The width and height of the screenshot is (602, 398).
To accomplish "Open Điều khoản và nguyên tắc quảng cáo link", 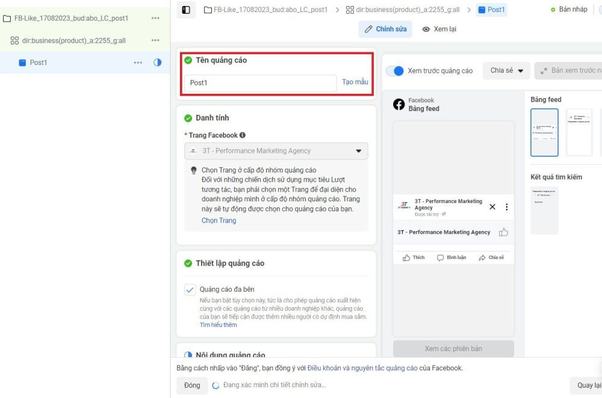I will [362, 368].
